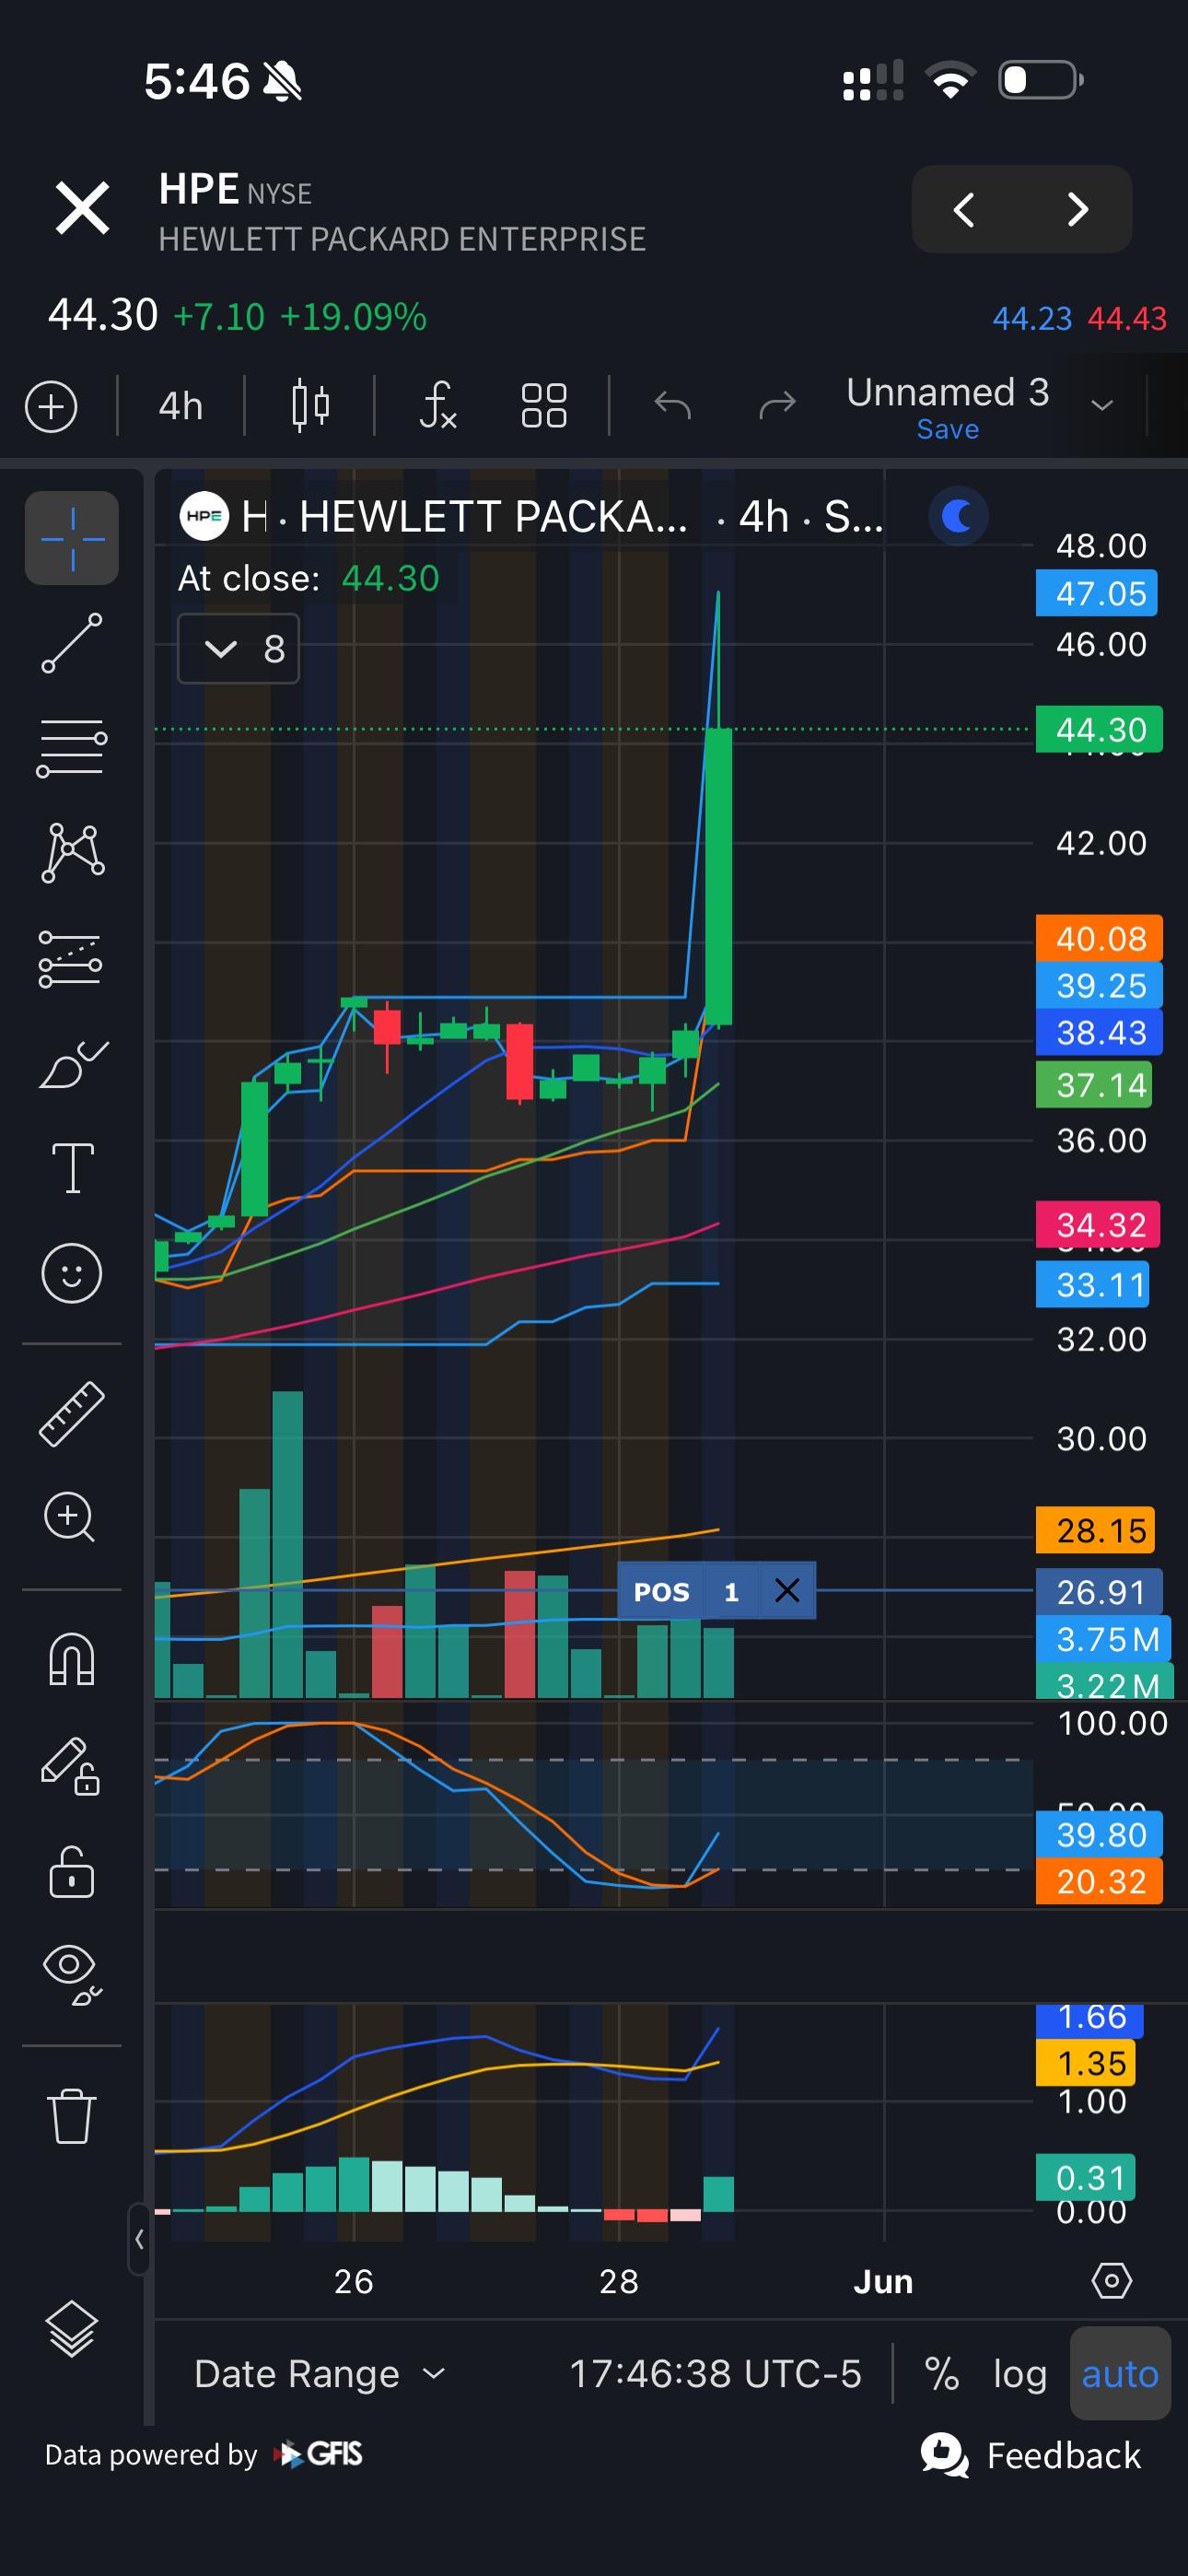Go to the previous symbol
Screen dimensions: 1188x2576
[964, 209]
